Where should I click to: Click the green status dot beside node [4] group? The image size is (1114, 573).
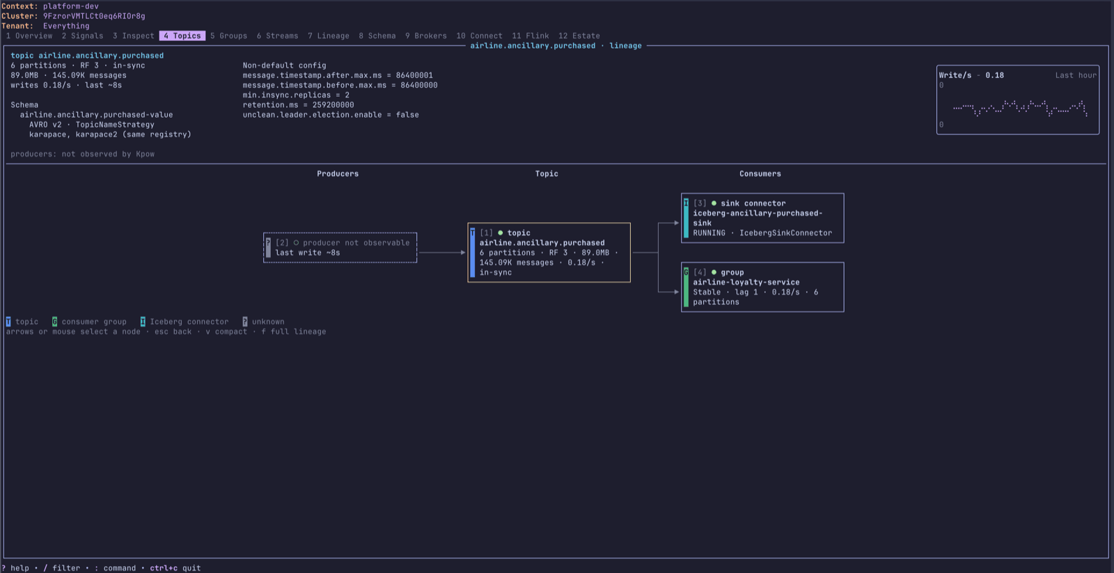pyautogui.click(x=714, y=272)
